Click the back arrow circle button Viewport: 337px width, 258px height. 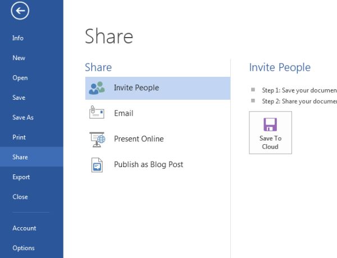tap(20, 11)
